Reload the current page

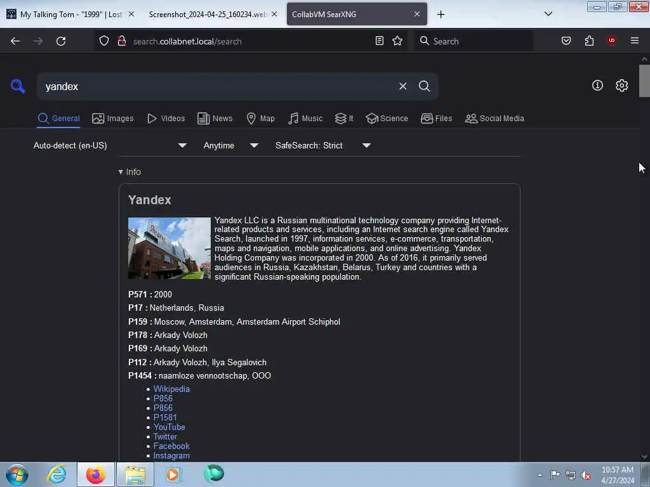tap(61, 41)
